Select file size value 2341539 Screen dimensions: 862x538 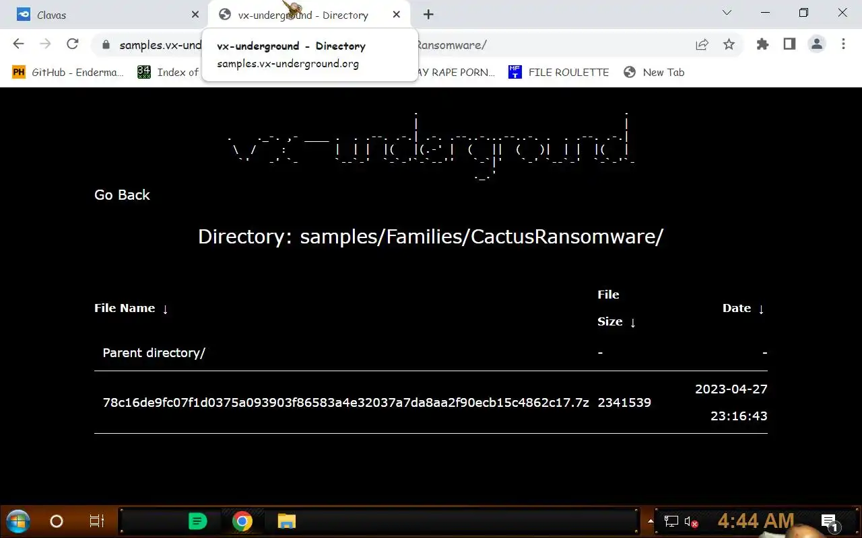624,403
